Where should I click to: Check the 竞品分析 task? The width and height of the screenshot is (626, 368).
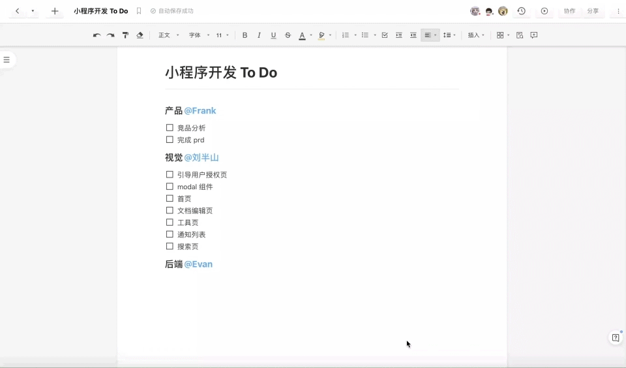tap(170, 127)
